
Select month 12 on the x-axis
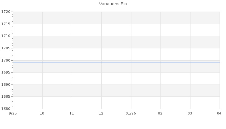[x=101, y=113]
